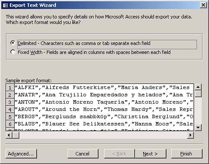Click the Export Text Wizard title icon
This screenshot has height=164, width=209.
tap(5, 5)
